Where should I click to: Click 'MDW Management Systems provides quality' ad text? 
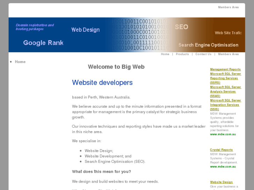[x=224, y=122]
